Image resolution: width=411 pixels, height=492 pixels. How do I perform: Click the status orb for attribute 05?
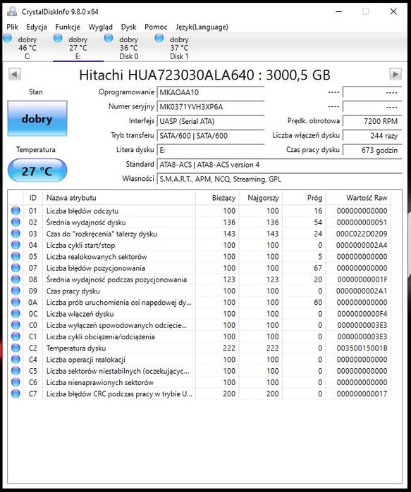[x=16, y=256]
